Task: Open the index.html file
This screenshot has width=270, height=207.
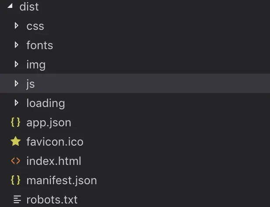Action: click(54, 161)
